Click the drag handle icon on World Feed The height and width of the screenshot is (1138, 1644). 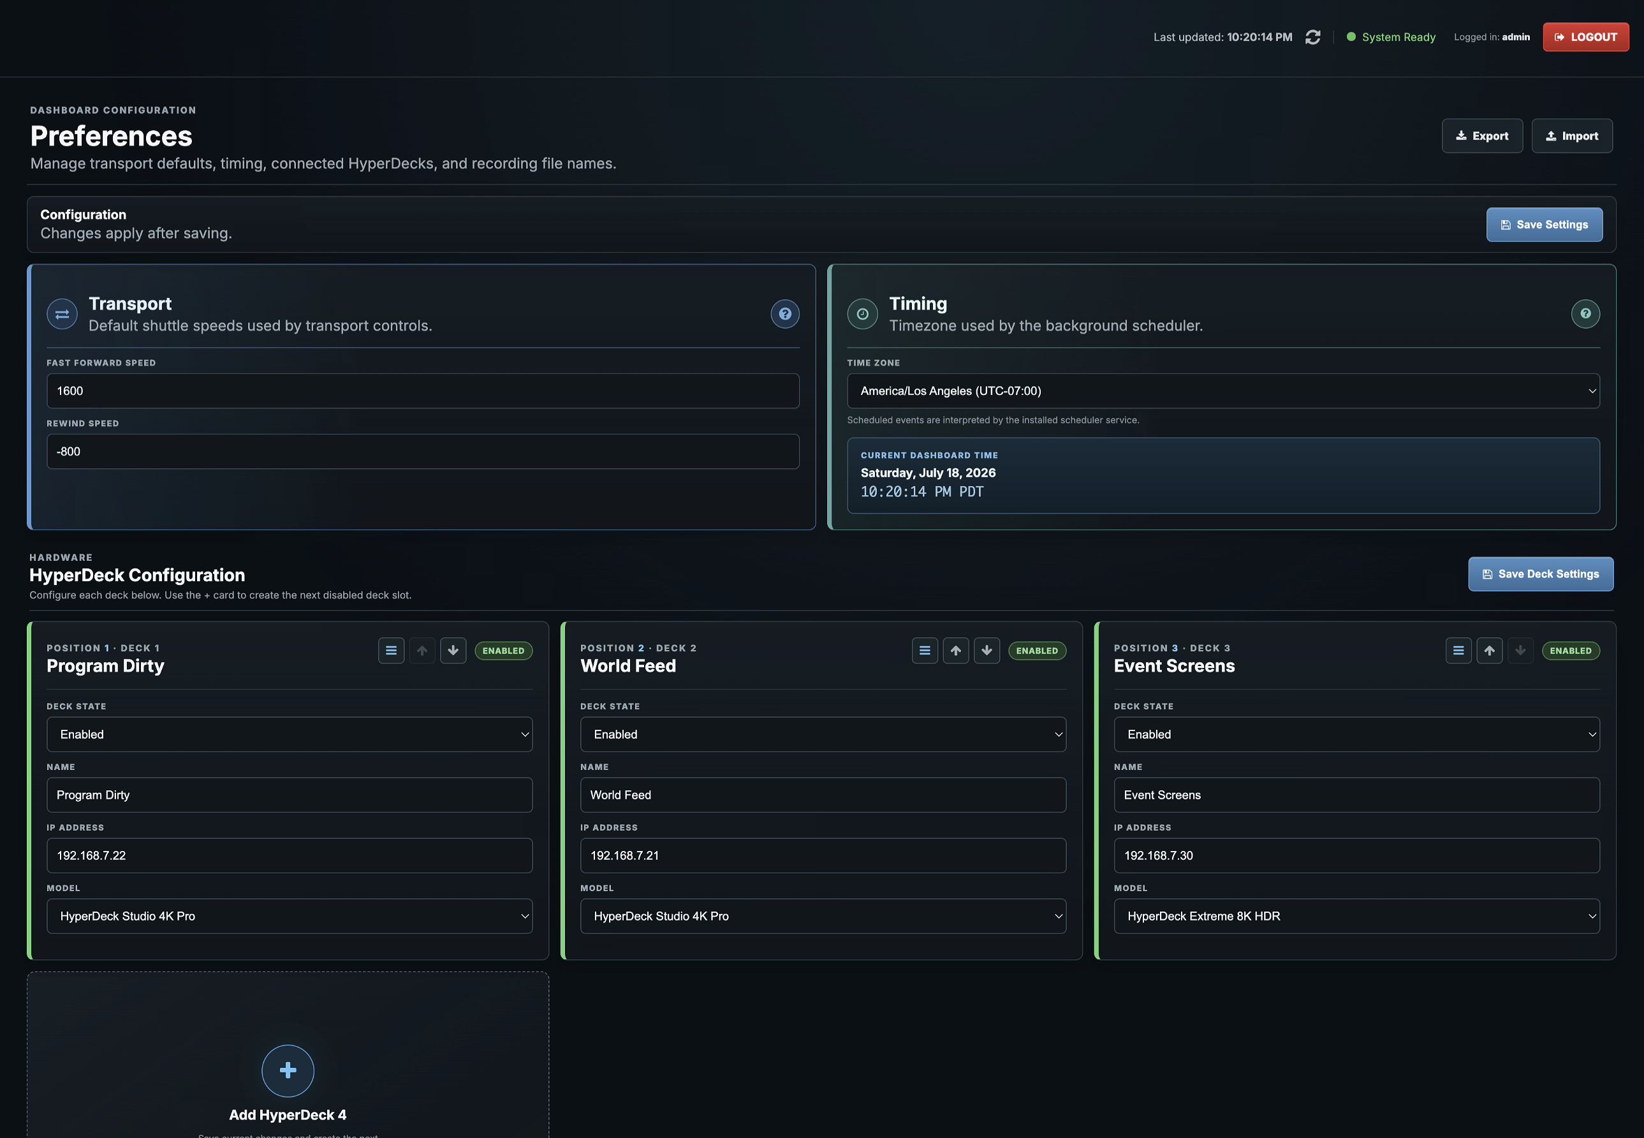tap(925, 650)
